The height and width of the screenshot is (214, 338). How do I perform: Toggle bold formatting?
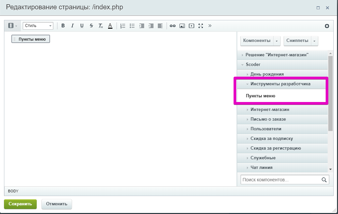63,26
